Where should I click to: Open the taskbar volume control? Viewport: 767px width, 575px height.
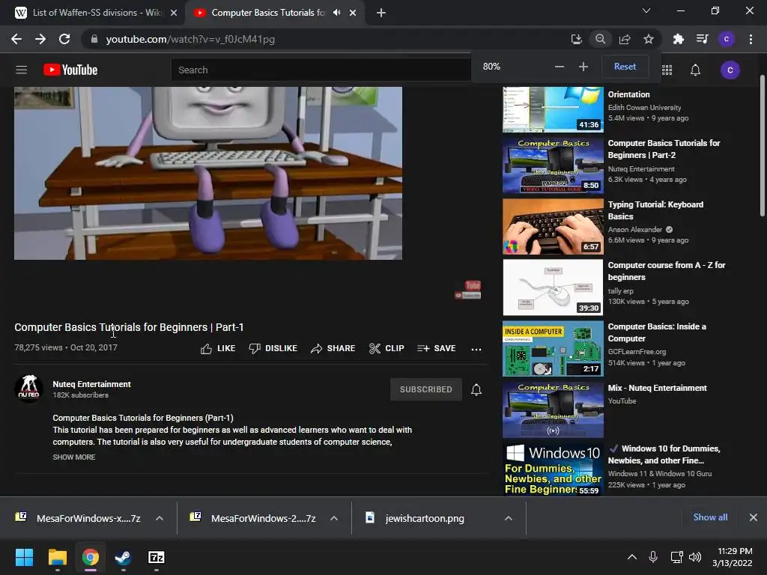[694, 557]
